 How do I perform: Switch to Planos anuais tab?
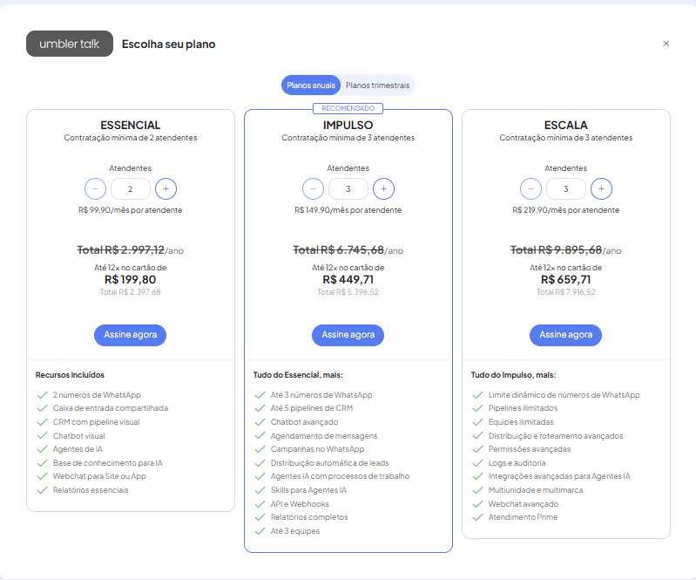[x=311, y=85]
